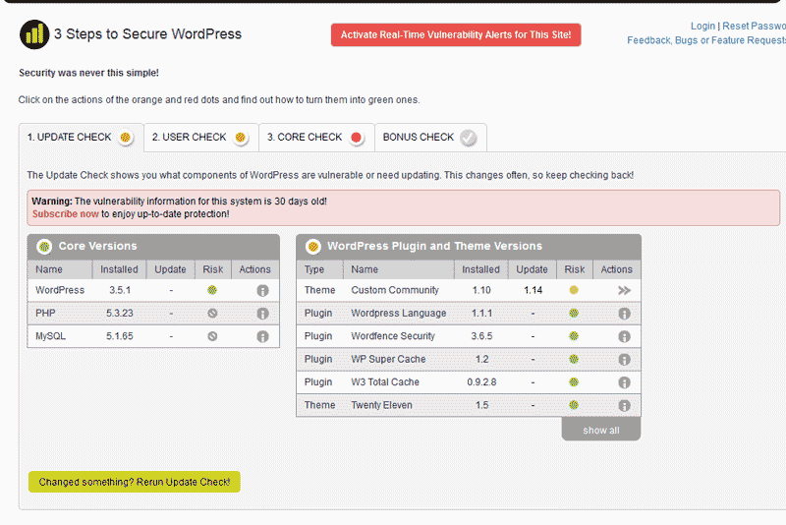Click info icon for Twenty Eleven theme
This screenshot has height=525, width=786.
[x=624, y=405]
